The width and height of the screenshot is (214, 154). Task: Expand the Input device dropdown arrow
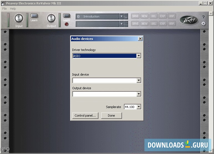tap(139, 81)
